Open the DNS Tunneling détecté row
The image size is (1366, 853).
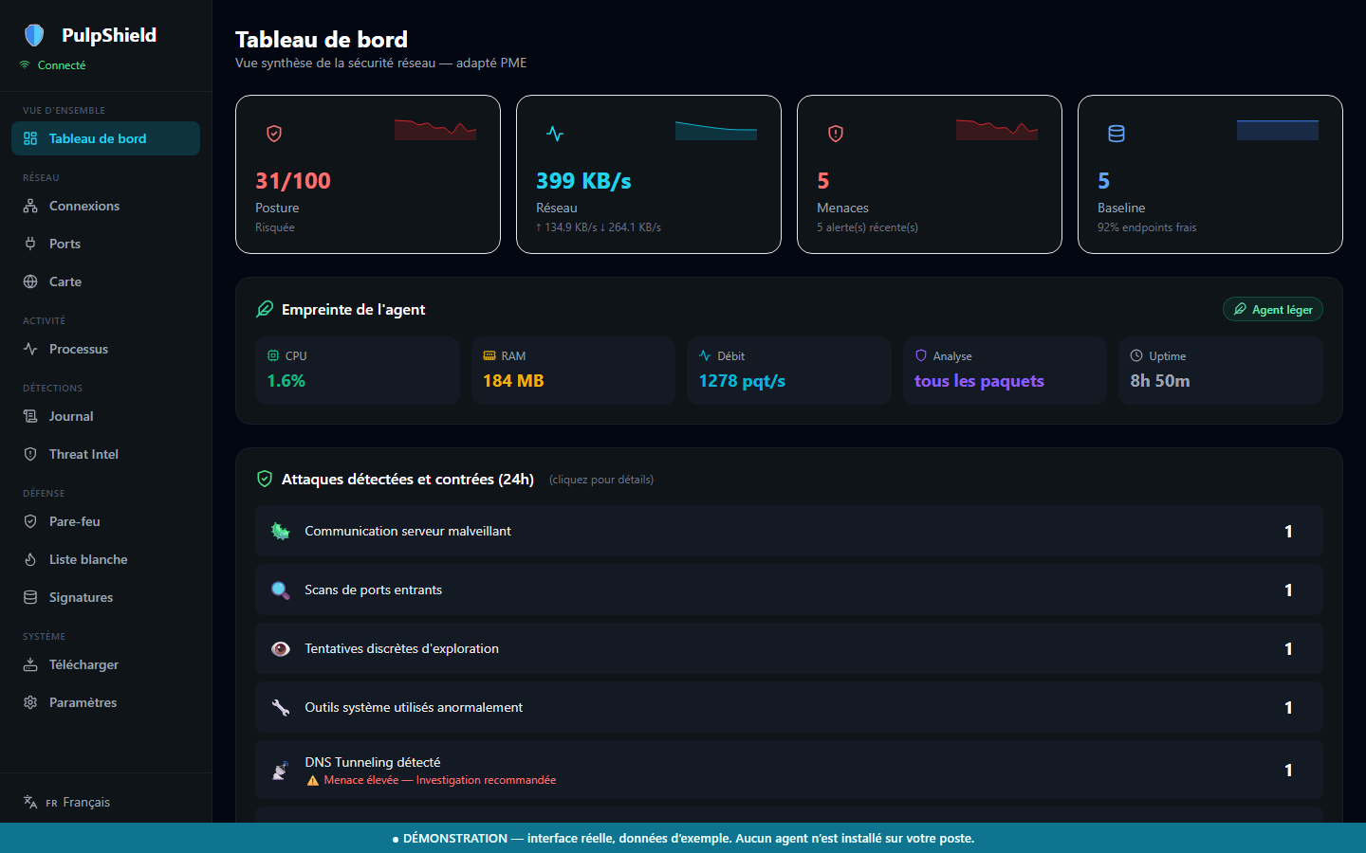pos(788,770)
